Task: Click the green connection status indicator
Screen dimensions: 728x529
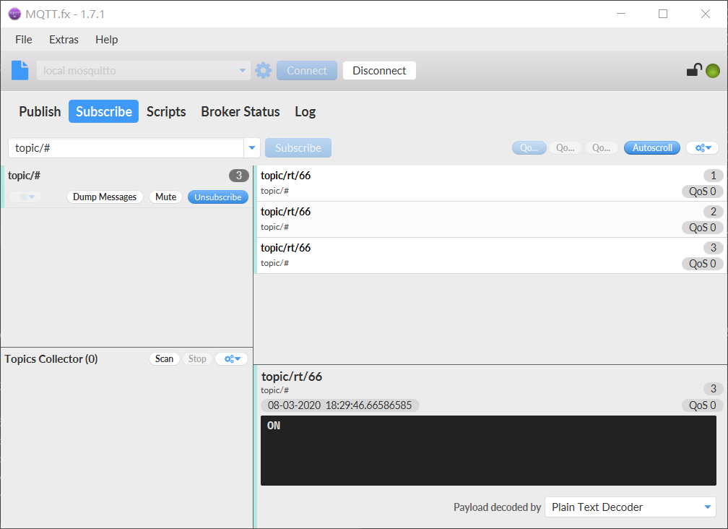Action: [x=713, y=71]
